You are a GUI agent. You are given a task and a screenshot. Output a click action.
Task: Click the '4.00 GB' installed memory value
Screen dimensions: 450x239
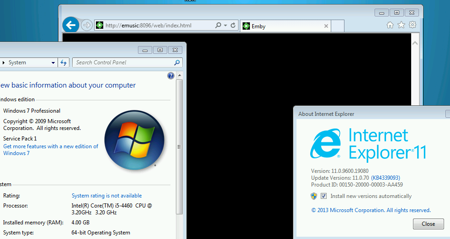[80, 223]
